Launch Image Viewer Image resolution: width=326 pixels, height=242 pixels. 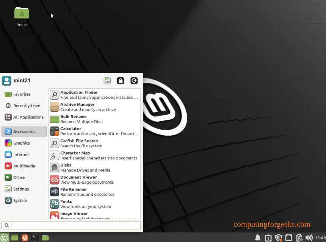(x=95, y=215)
